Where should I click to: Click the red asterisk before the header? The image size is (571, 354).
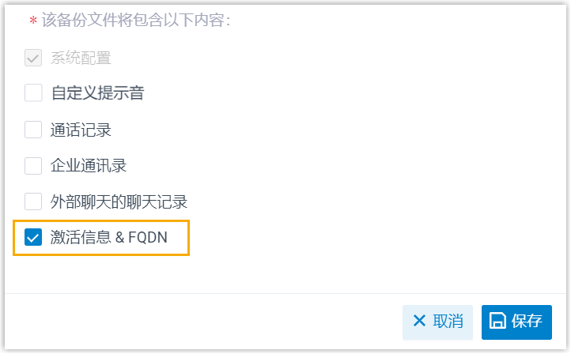(33, 21)
